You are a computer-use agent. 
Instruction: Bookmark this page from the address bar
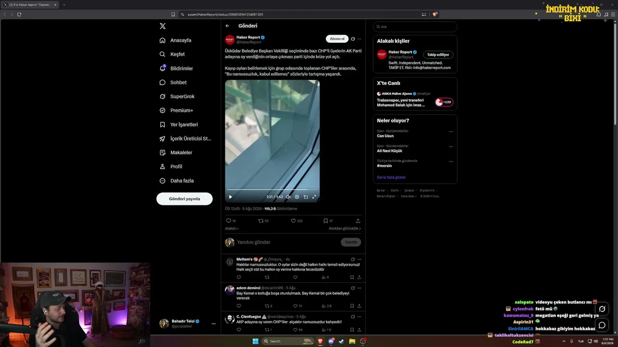pos(173,14)
